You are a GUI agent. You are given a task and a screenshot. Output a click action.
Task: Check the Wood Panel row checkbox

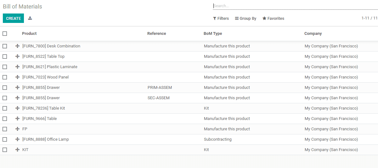tap(5, 77)
